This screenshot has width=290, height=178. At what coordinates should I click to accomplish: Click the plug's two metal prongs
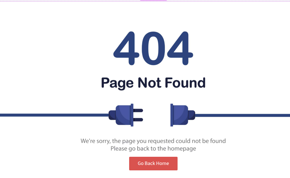coord(138,115)
